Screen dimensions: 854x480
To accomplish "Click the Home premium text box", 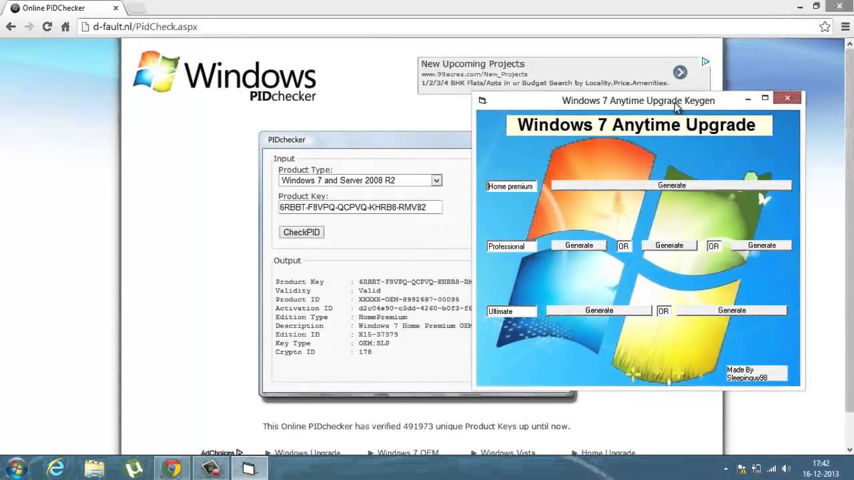I will pyautogui.click(x=512, y=187).
